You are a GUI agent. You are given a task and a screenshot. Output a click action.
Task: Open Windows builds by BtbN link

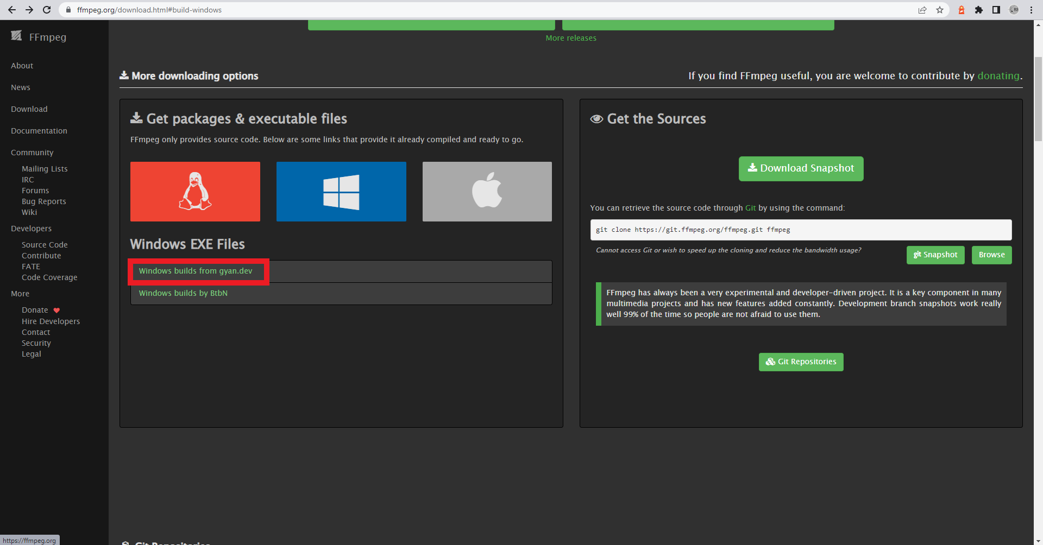point(183,293)
